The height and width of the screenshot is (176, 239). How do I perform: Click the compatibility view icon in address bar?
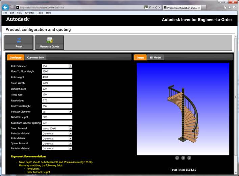[x=146, y=7]
